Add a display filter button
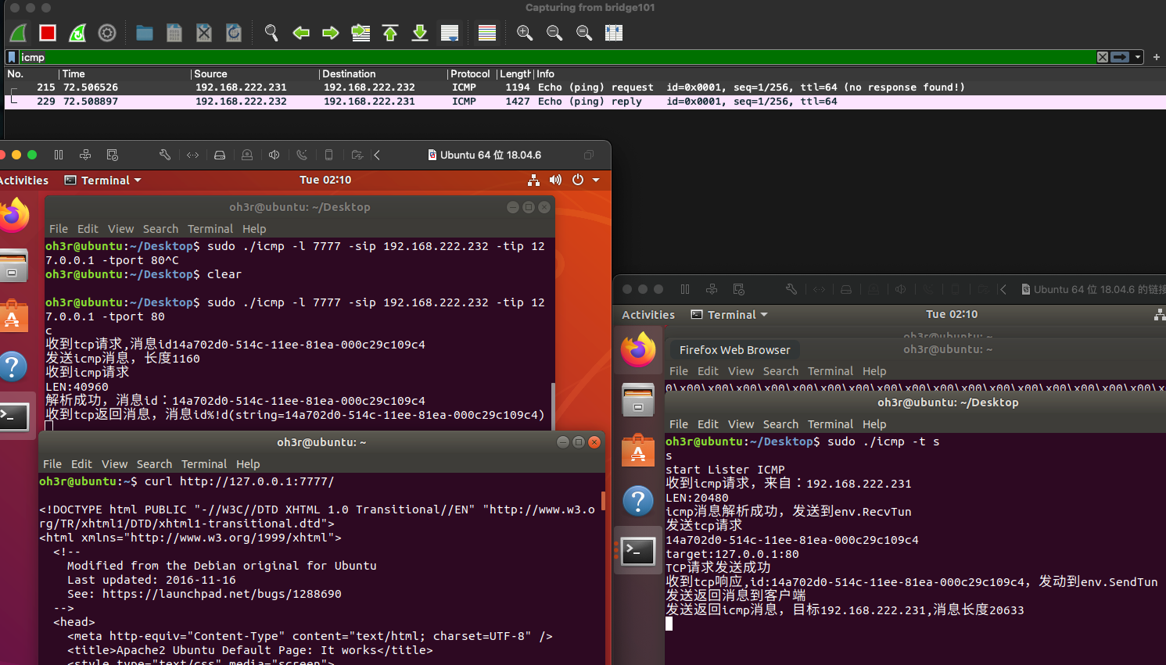Image resolution: width=1166 pixels, height=665 pixels. (x=1157, y=57)
